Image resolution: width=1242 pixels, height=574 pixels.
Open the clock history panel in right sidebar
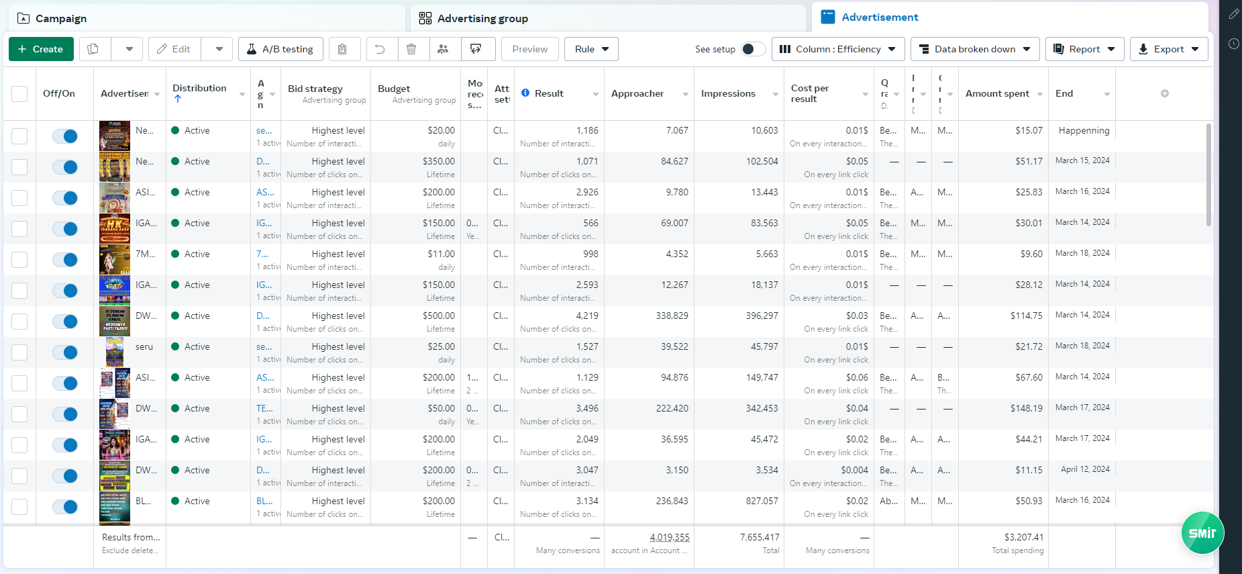(x=1233, y=44)
